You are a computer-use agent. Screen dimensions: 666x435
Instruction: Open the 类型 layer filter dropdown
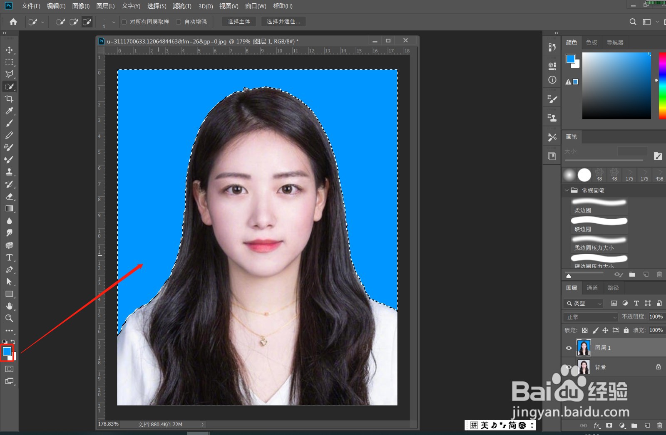tap(584, 303)
